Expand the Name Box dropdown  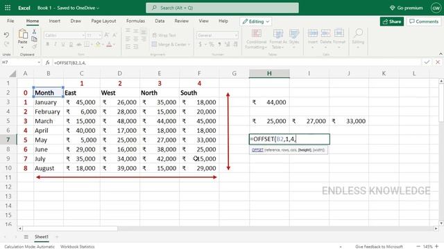[x=39, y=62]
